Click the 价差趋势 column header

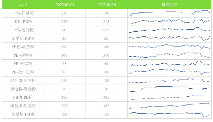pos(169,5)
